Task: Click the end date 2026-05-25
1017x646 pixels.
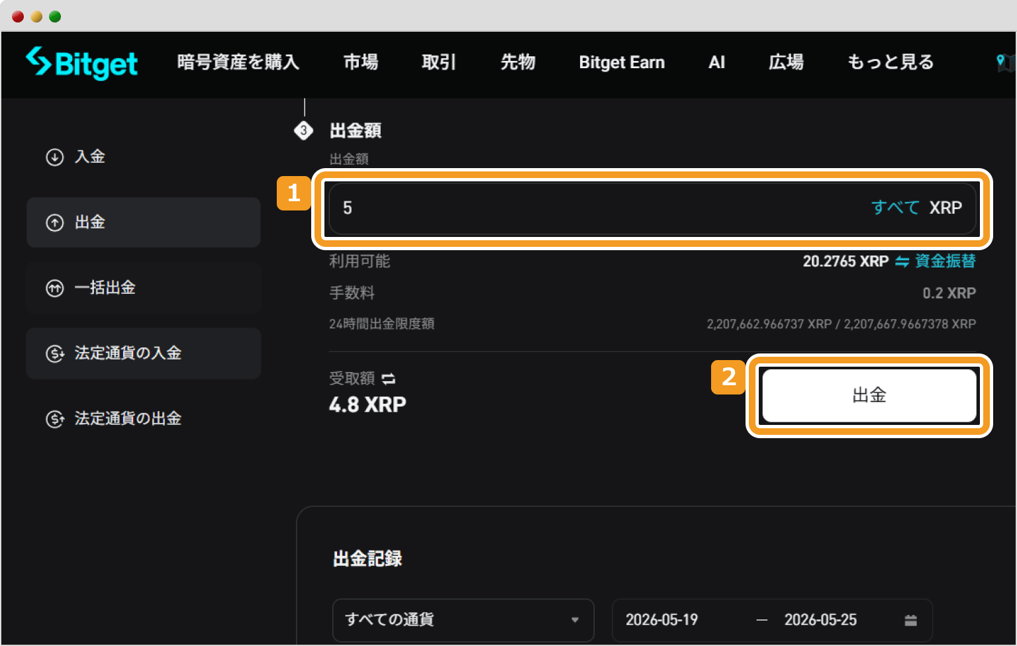Action: click(820, 620)
